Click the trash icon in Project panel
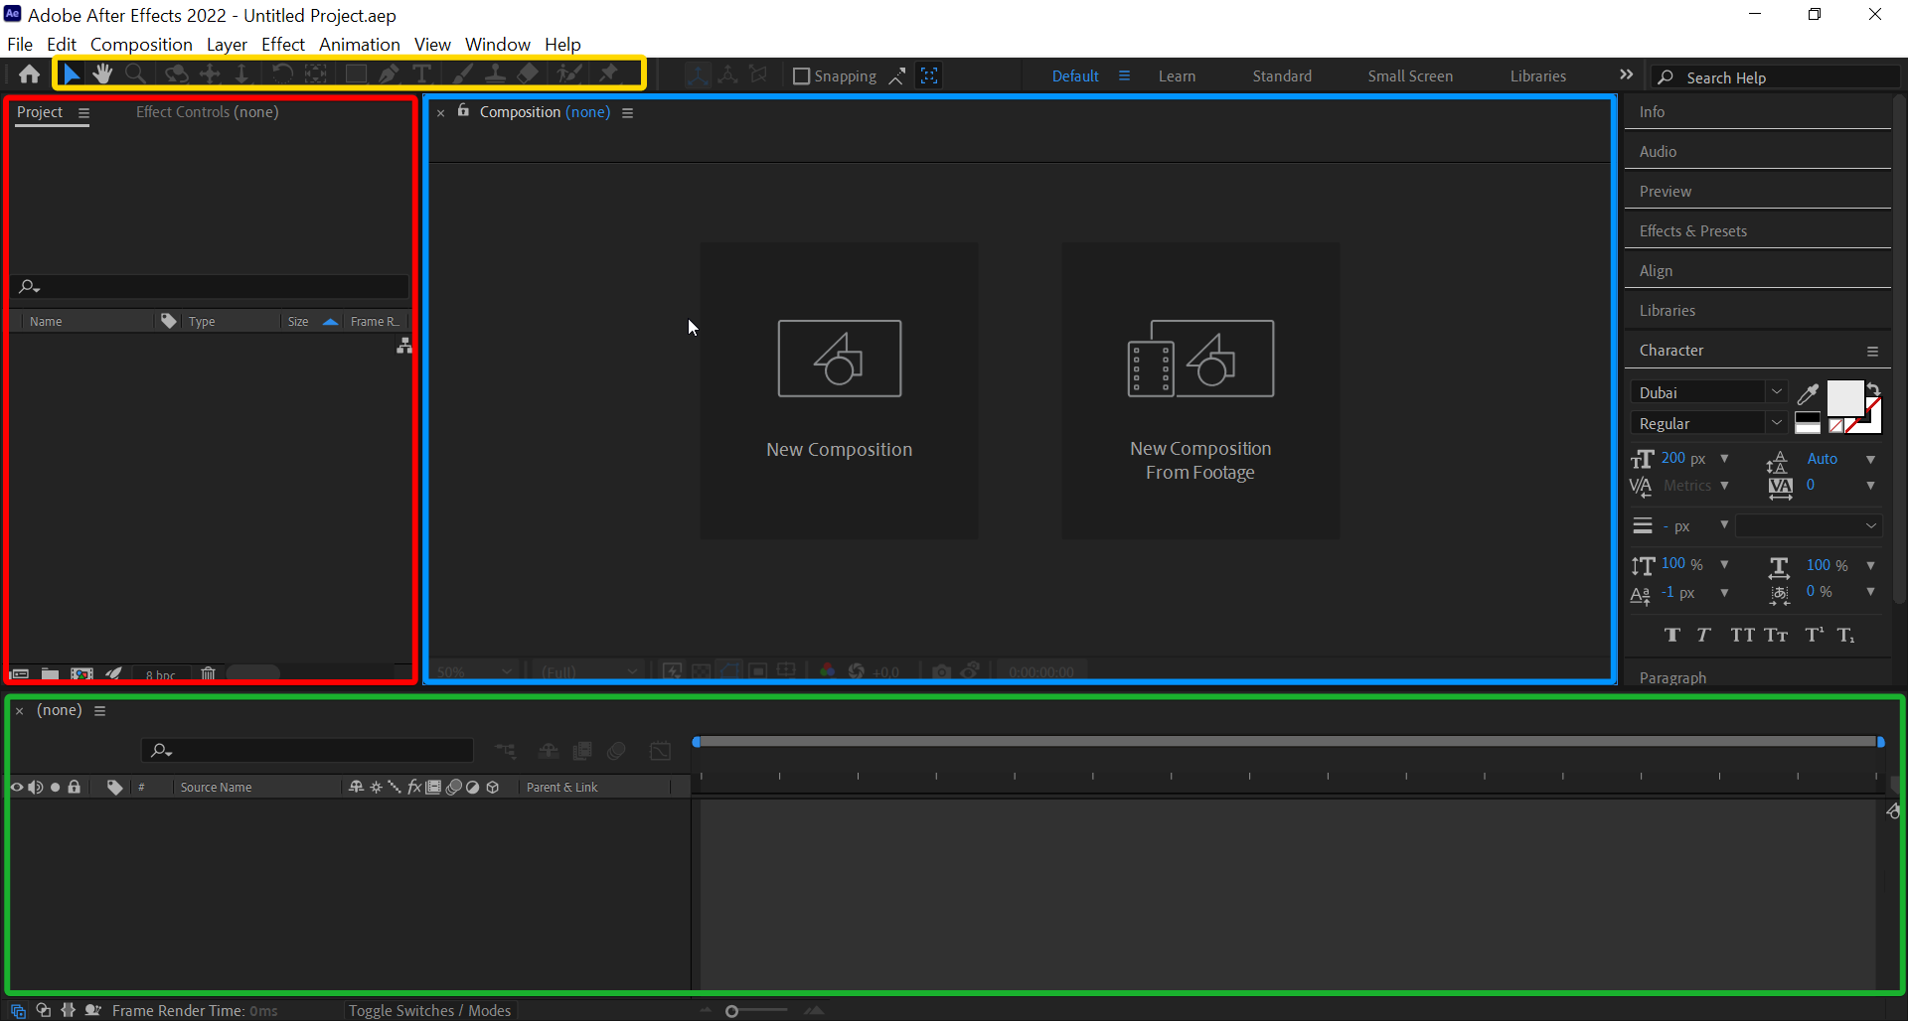Viewport: 1908px width, 1021px height. (208, 674)
